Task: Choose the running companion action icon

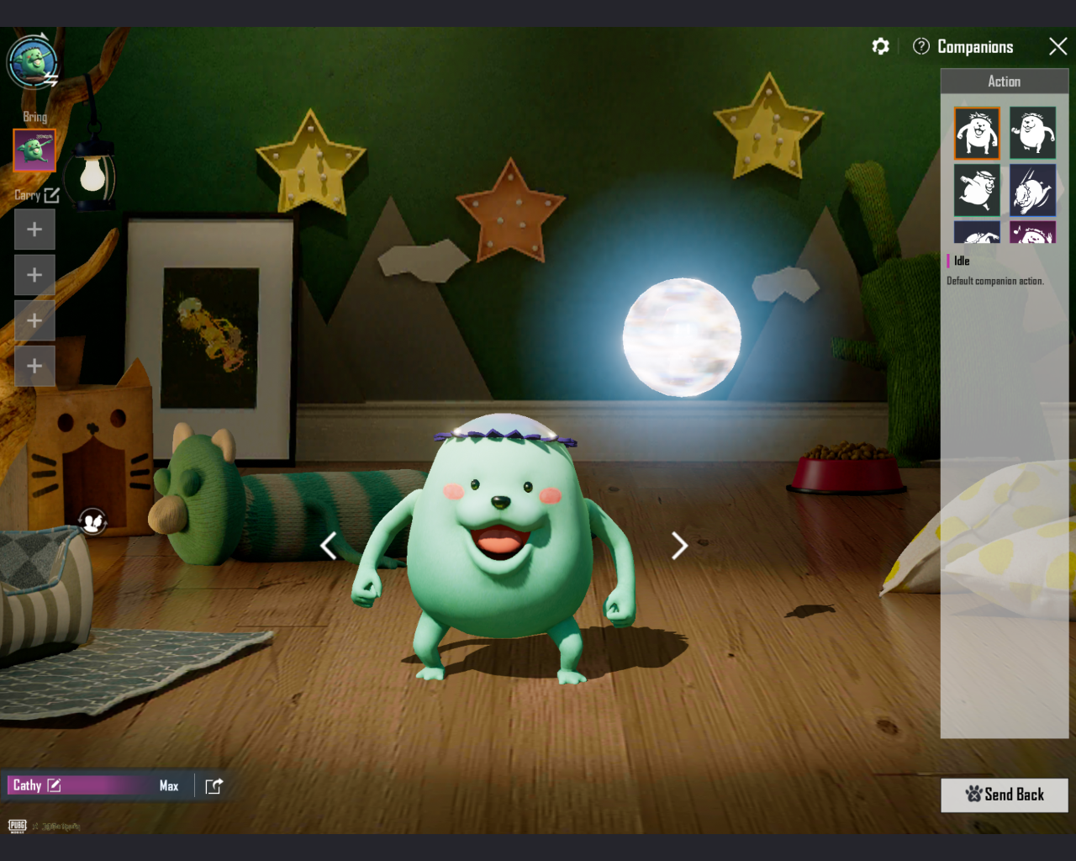Action: pyautogui.click(x=977, y=189)
